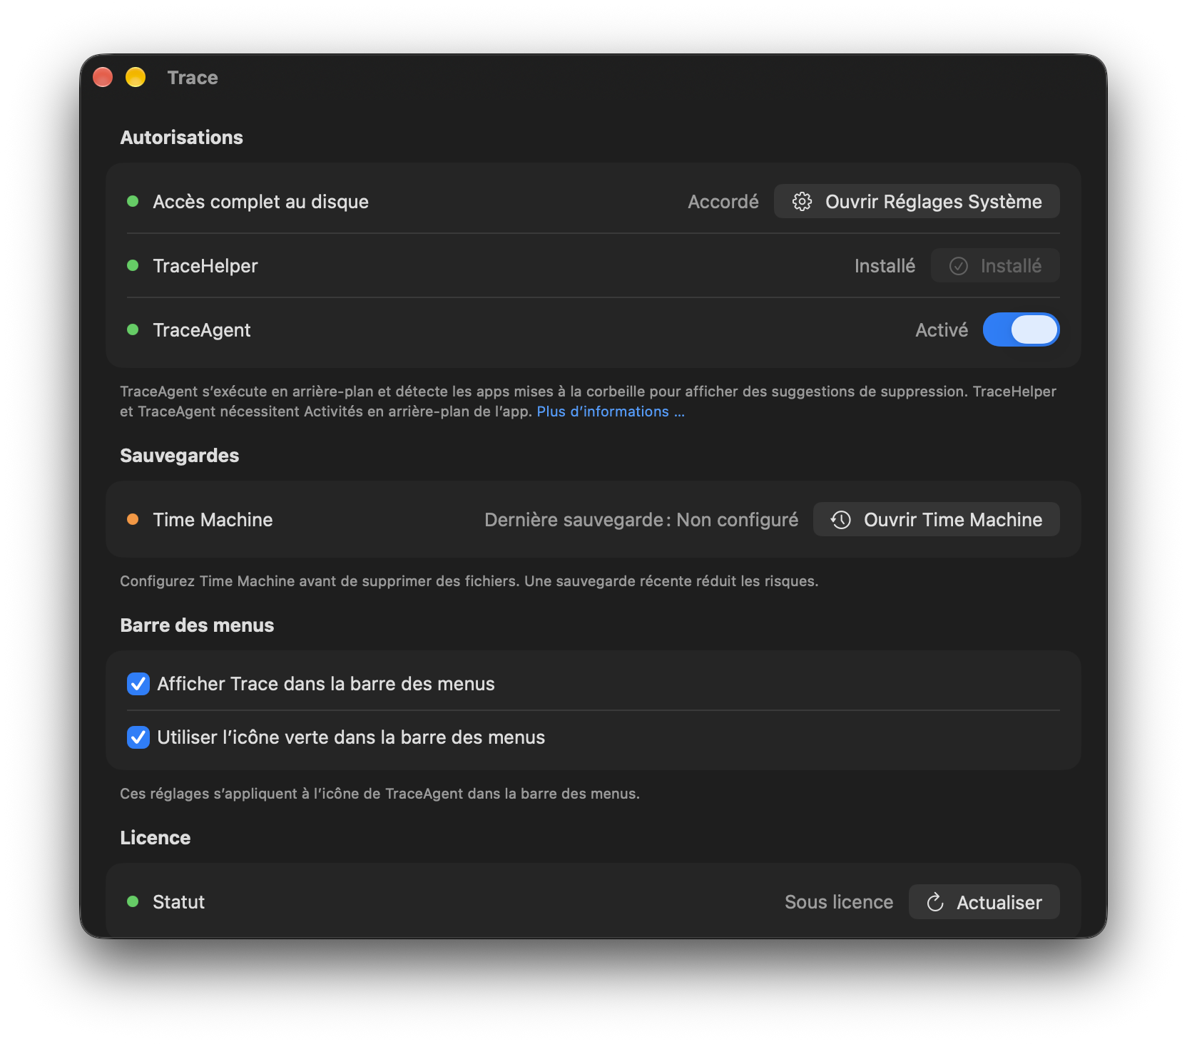
Task: Click the Trace window title
Action: click(193, 78)
